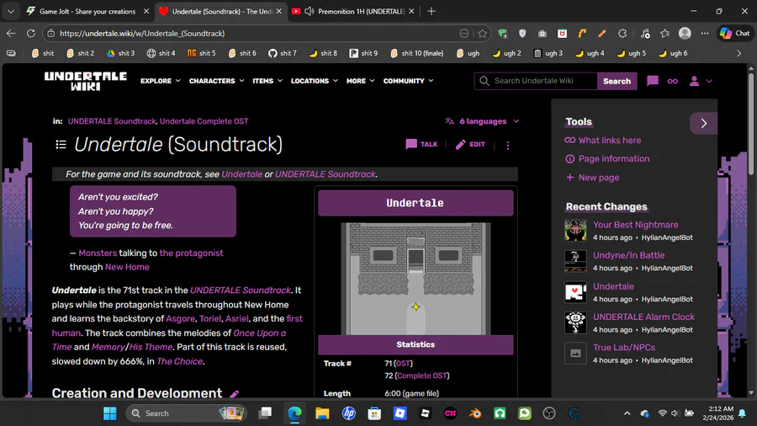Viewport: 757px width, 426px height.
Task: Click the EDIT pencil button
Action: click(470, 145)
